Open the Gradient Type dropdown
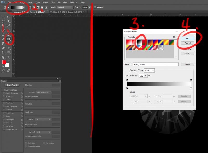Screen dimensions: 208x153 (x=150, y=71)
